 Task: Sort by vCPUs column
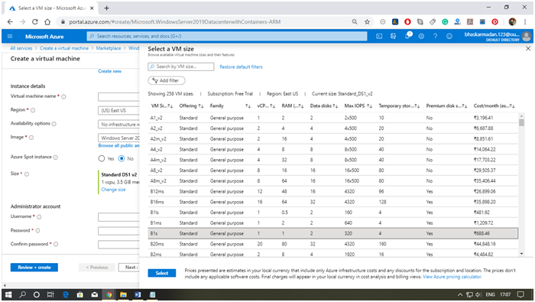(x=266, y=106)
